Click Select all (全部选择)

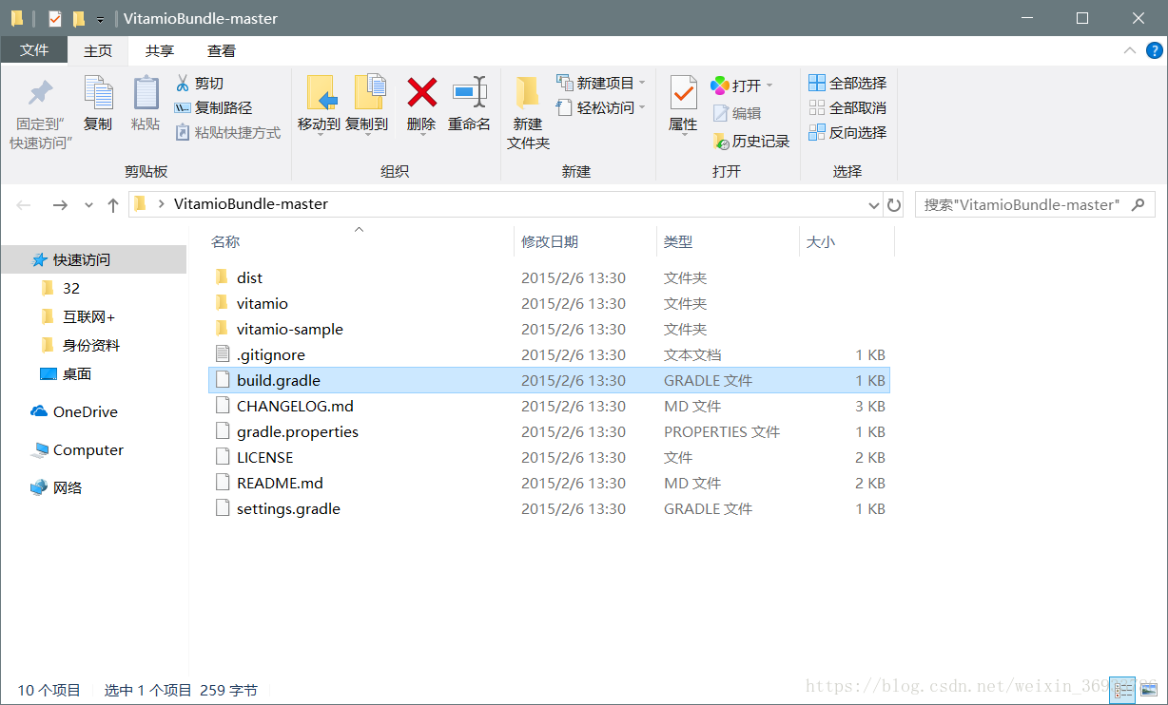pos(847,83)
